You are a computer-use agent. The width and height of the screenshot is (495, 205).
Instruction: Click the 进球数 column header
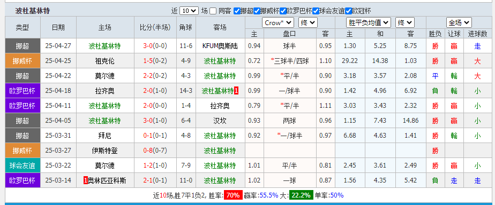[478, 34]
